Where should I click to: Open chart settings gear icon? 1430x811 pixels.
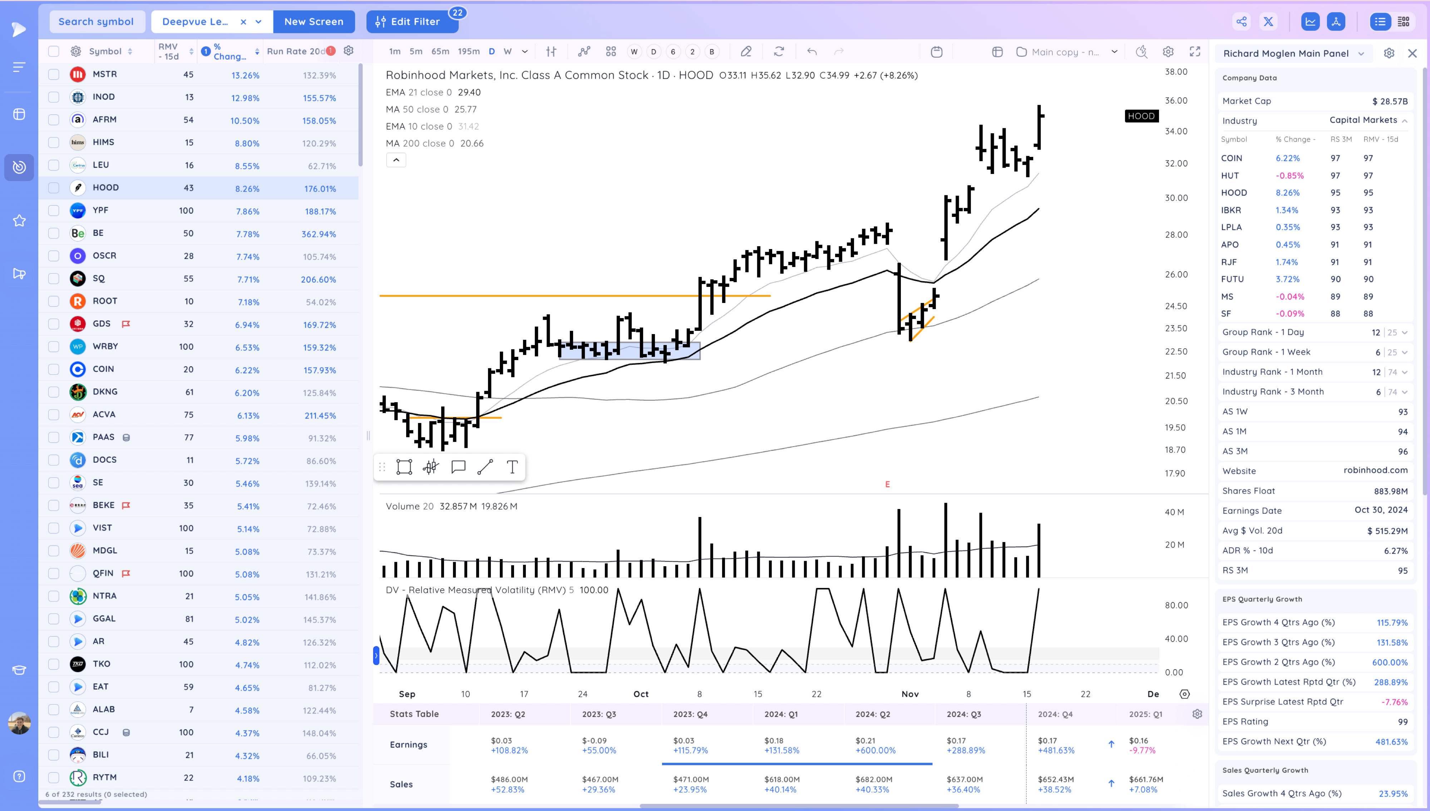(1168, 51)
